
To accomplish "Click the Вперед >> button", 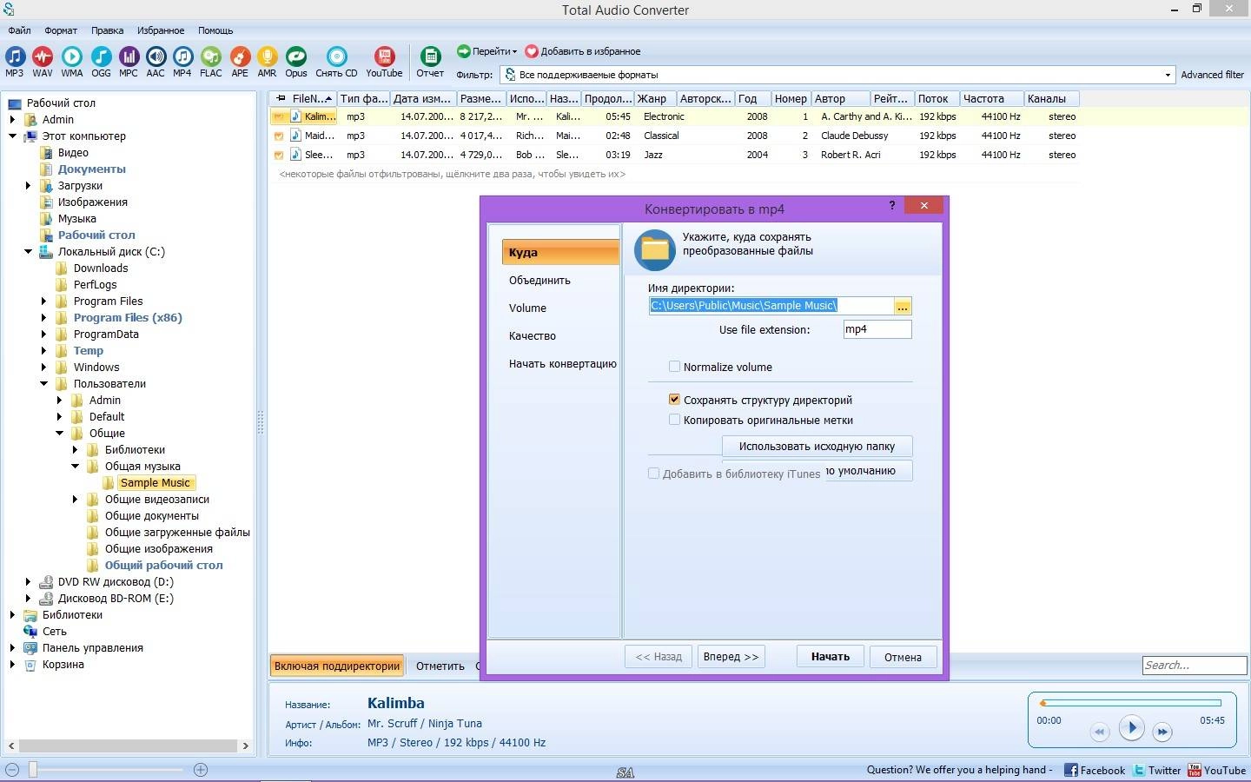I will (731, 657).
